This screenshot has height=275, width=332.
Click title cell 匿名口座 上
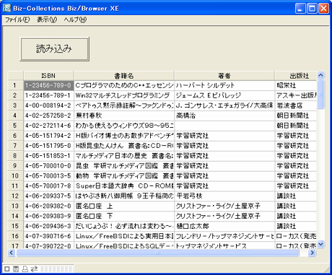tap(124, 206)
